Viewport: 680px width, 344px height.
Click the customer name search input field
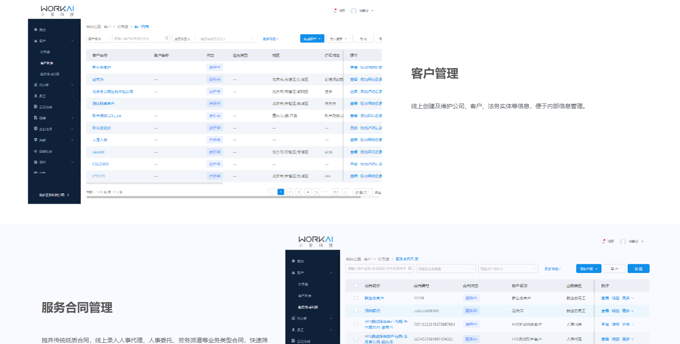pos(141,38)
